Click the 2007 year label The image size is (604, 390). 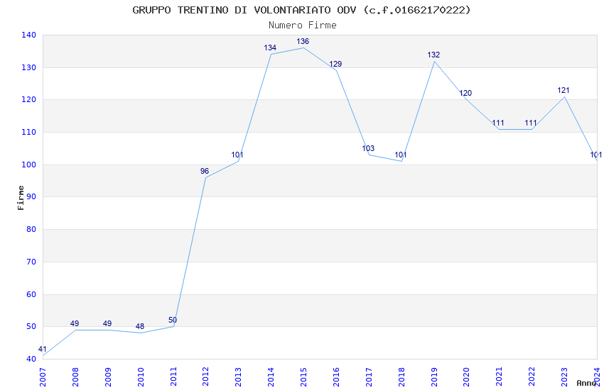[x=43, y=377]
